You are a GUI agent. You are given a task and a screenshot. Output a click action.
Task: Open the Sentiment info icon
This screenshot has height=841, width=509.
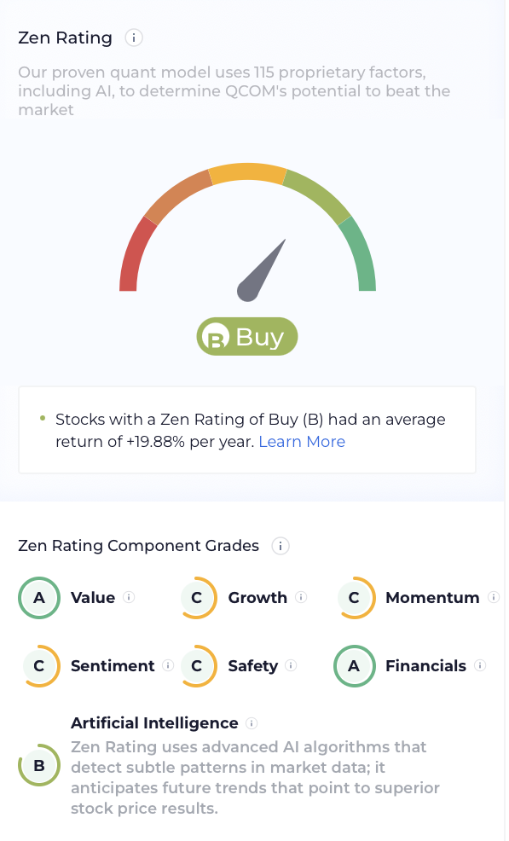[x=168, y=665]
